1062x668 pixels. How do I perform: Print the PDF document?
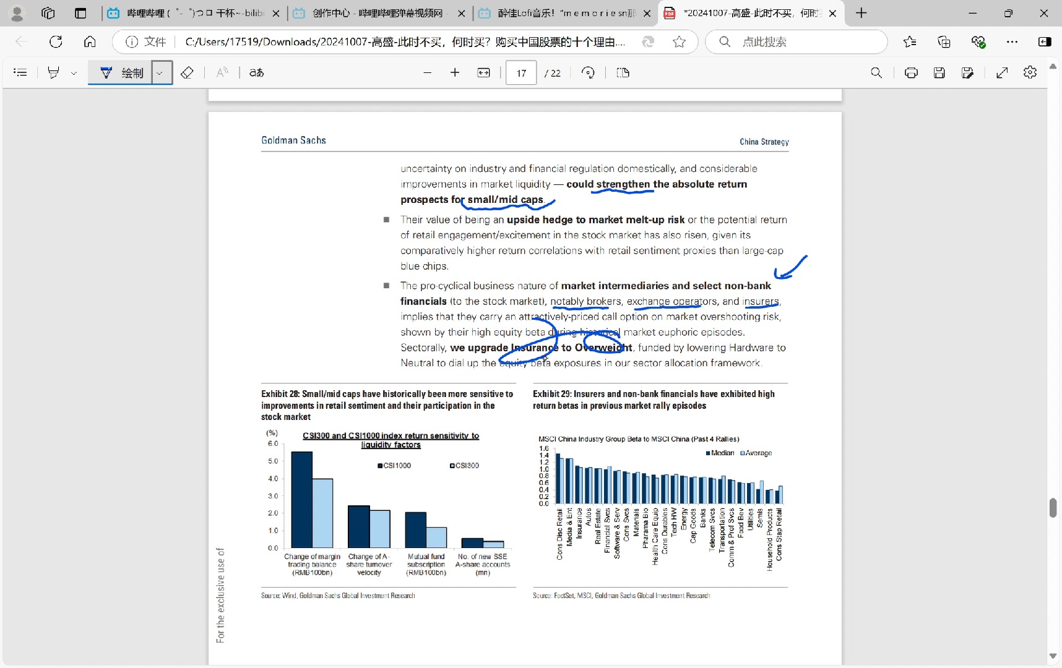click(x=911, y=73)
